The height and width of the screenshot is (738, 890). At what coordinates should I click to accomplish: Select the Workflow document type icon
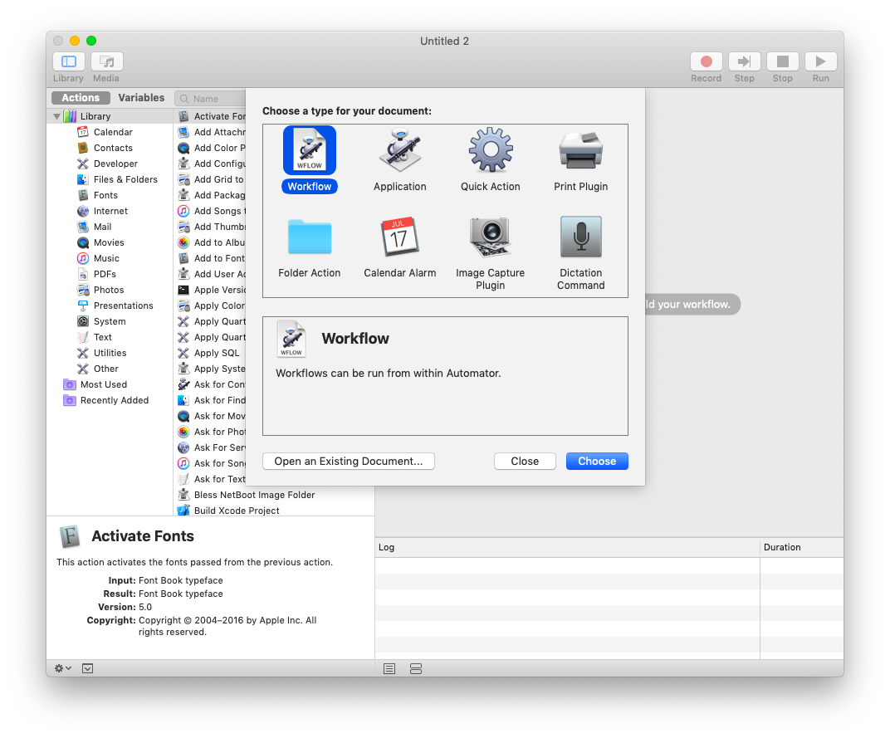pyautogui.click(x=310, y=150)
